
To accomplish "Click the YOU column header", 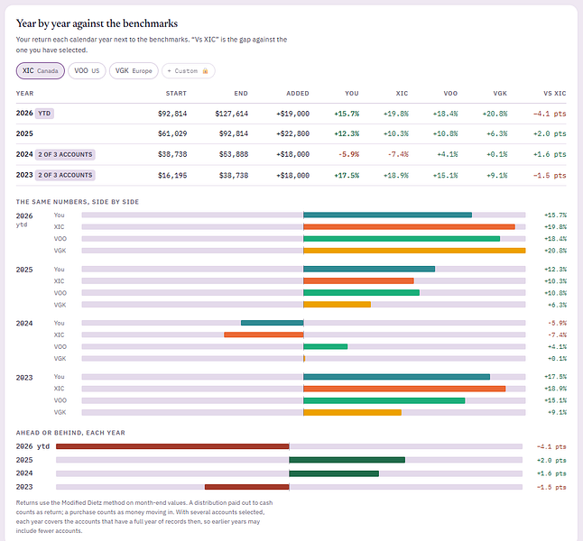I will point(352,93).
